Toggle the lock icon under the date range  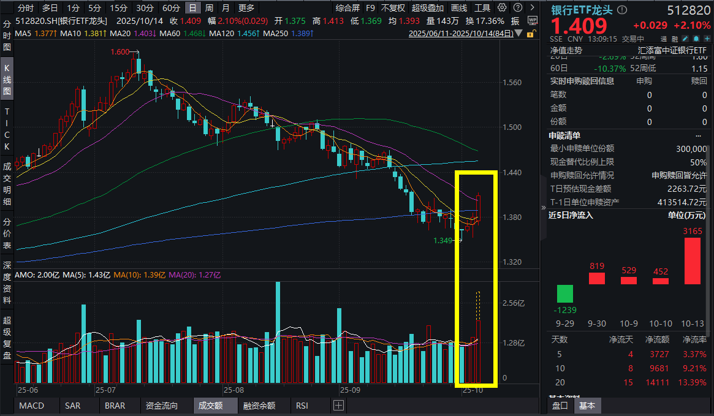point(531,34)
